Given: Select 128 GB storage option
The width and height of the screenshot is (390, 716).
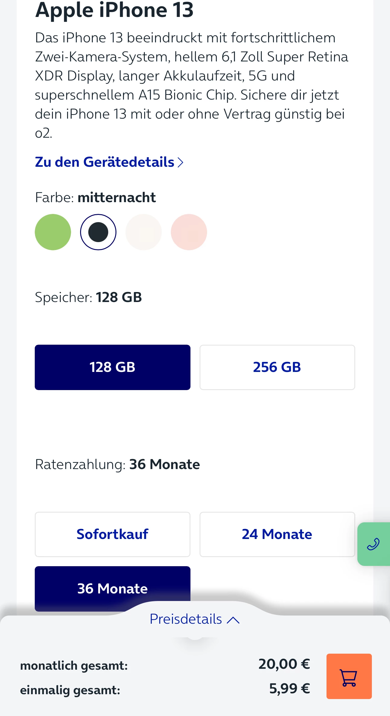Looking at the screenshot, I should coord(112,367).
